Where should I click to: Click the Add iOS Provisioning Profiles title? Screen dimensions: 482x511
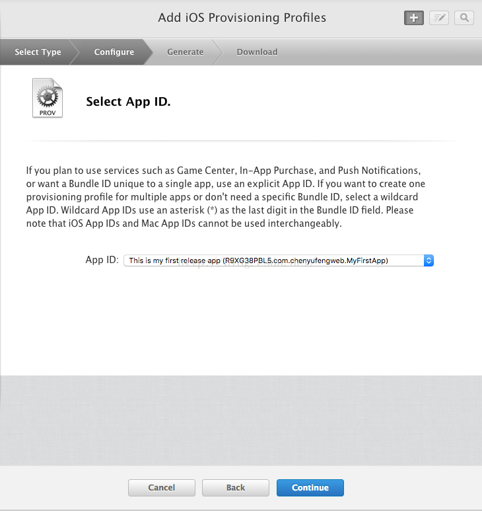click(x=242, y=18)
